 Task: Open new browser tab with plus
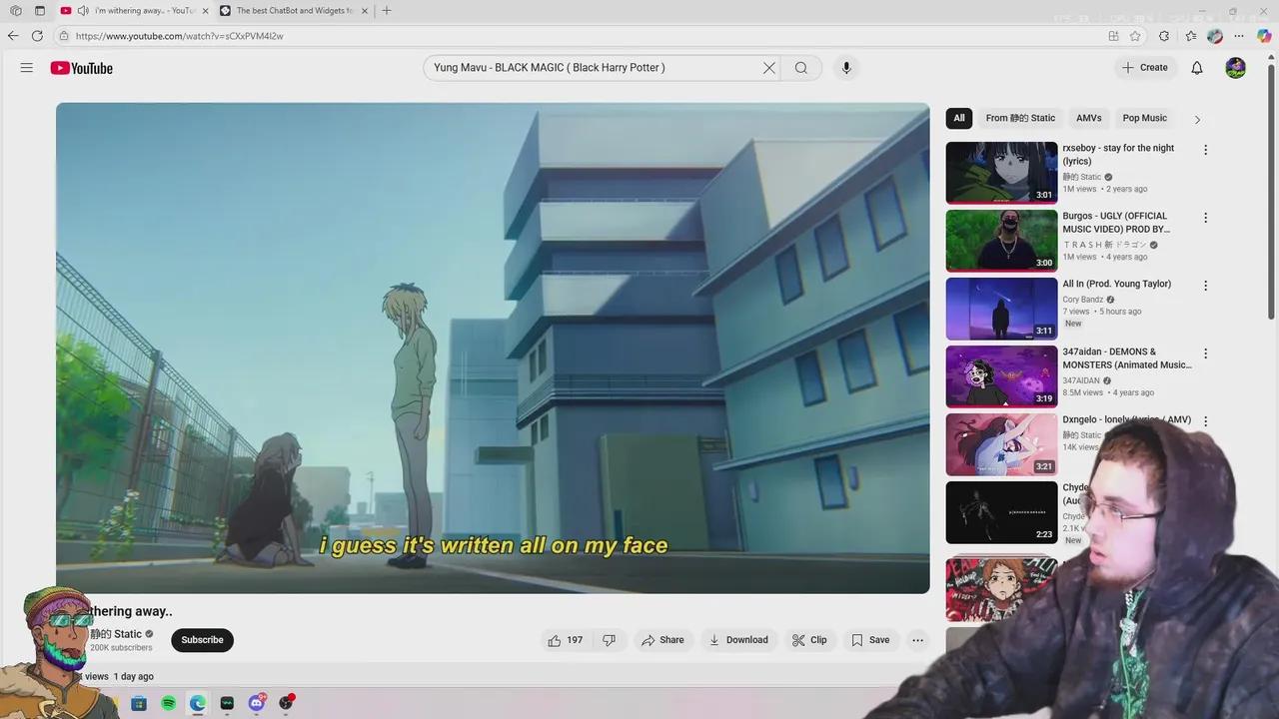click(x=387, y=11)
